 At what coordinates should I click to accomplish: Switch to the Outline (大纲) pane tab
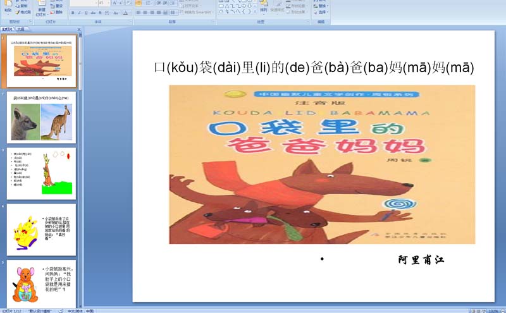click(x=21, y=29)
